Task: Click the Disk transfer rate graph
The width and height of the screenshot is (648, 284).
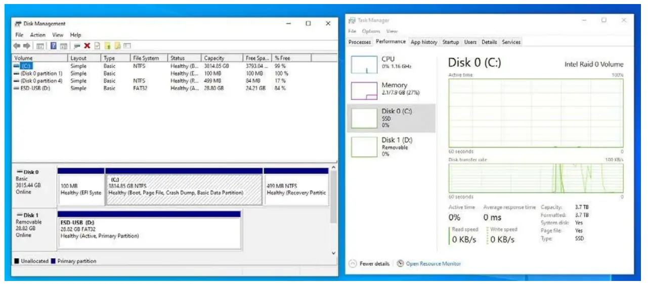Action: coord(536,178)
